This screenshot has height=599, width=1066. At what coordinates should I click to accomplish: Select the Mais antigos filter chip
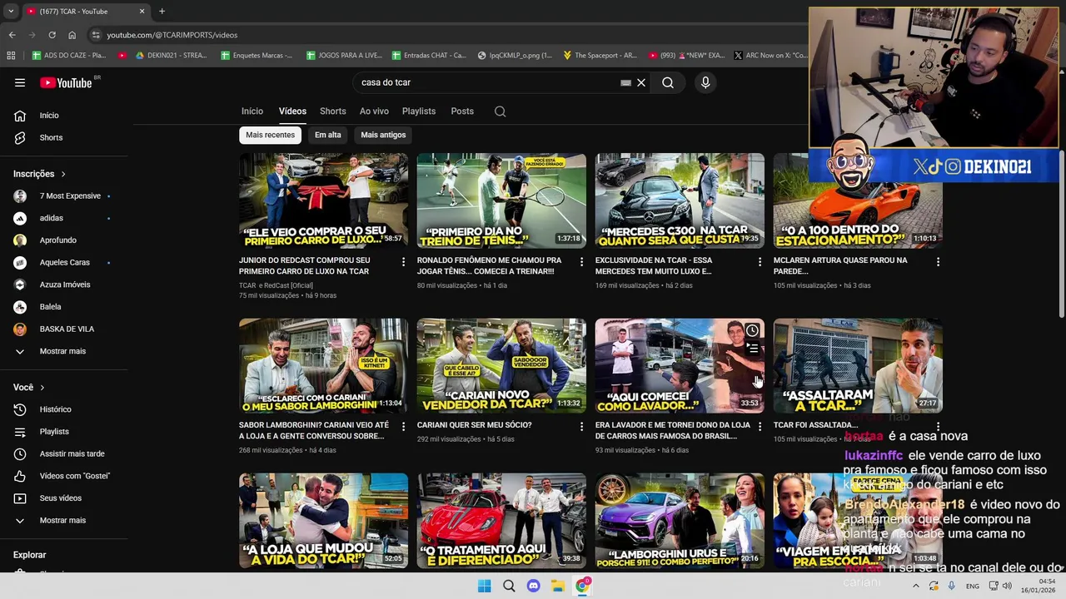pyautogui.click(x=383, y=135)
